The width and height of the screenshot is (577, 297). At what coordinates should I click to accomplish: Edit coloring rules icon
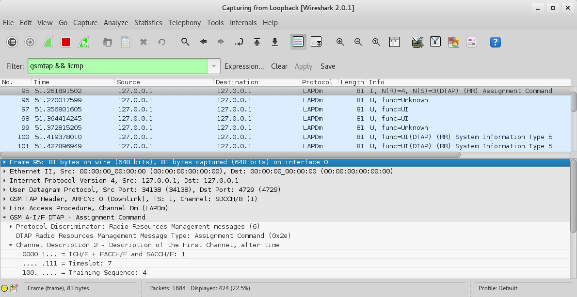tap(453, 42)
